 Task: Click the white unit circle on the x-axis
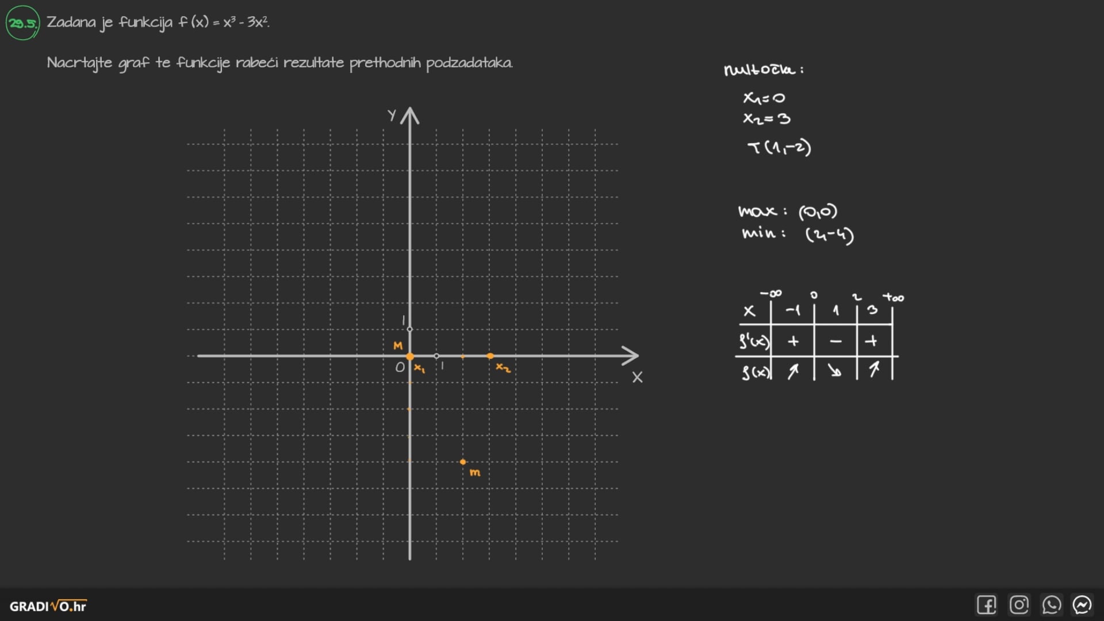[x=436, y=356]
